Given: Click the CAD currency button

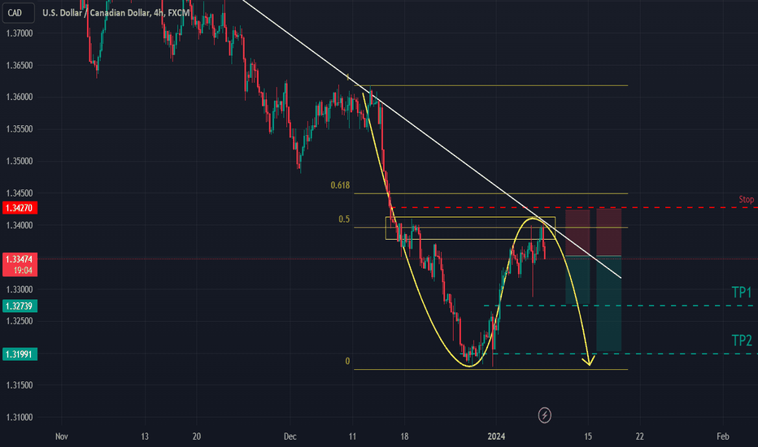Looking at the screenshot, I should (x=18, y=12).
